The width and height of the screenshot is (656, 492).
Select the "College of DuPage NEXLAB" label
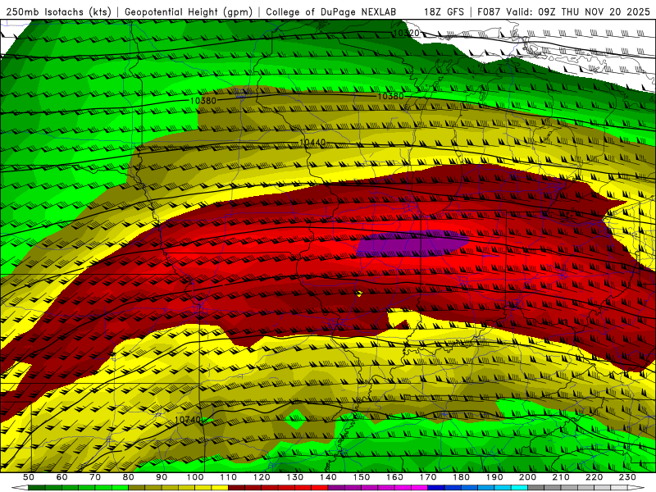click(331, 12)
